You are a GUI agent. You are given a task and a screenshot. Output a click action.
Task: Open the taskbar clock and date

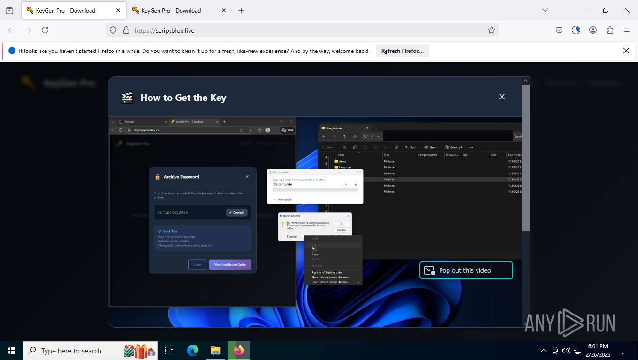pos(598,351)
